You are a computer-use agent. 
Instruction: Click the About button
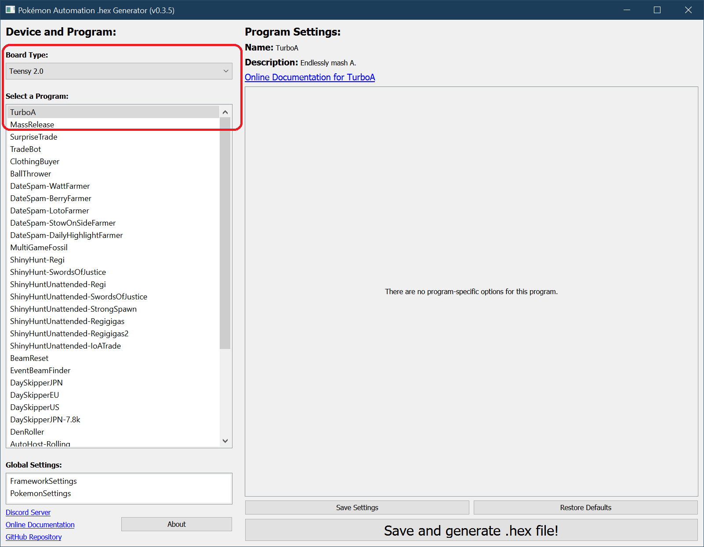[x=177, y=524]
